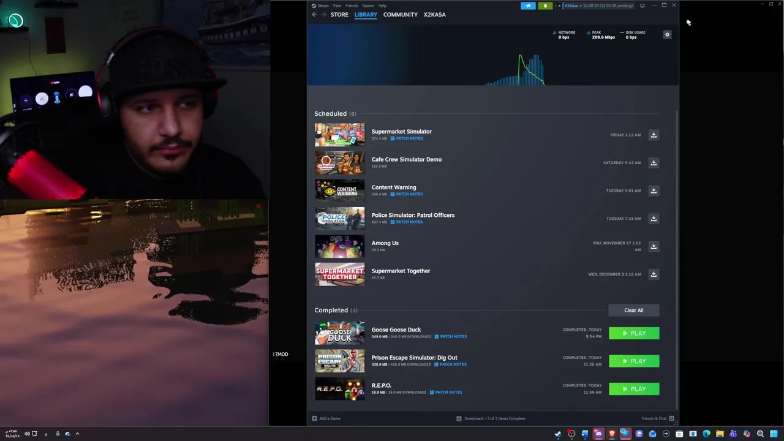Click PLAY for R.E.P.O.
Screen dimensions: 784x441
634,389
